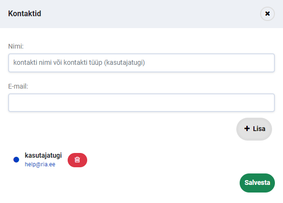This screenshot has width=283, height=203.
Task: Click the Lisa label text
Action: (x=259, y=129)
